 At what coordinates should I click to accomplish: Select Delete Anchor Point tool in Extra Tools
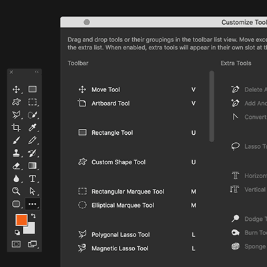point(248,89)
